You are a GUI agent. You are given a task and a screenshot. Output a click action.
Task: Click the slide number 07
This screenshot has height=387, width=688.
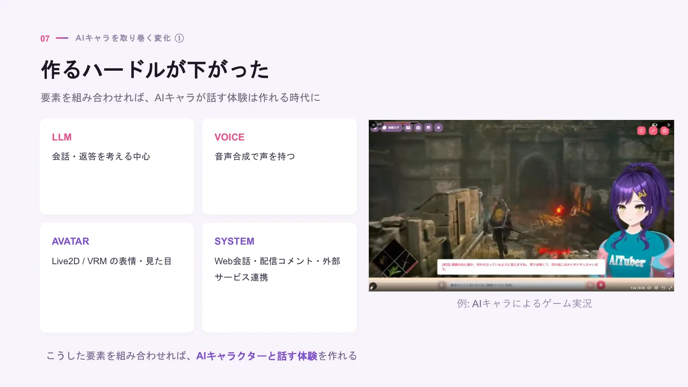coord(45,39)
